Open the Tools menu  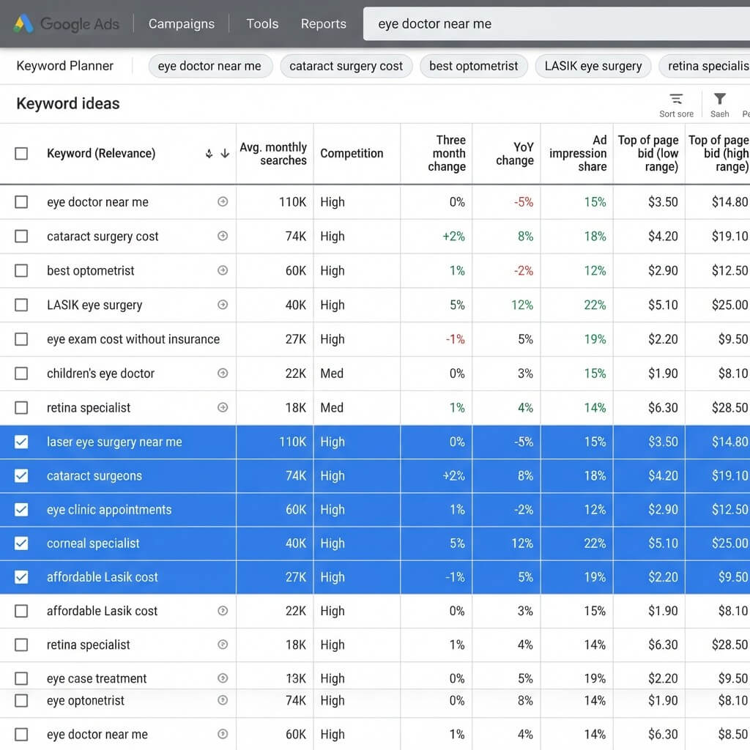pyautogui.click(x=262, y=23)
